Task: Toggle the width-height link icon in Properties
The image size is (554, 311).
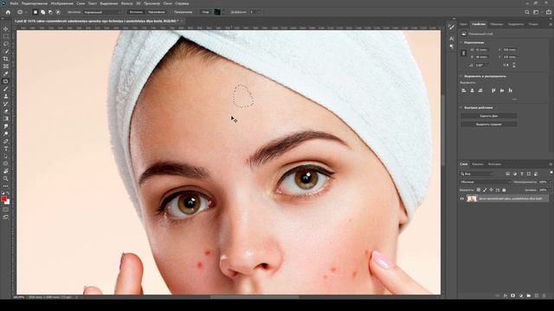Action: [x=464, y=54]
